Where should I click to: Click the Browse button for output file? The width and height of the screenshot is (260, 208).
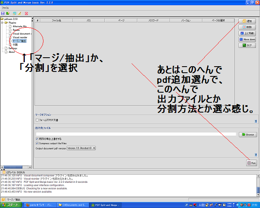tap(248, 134)
